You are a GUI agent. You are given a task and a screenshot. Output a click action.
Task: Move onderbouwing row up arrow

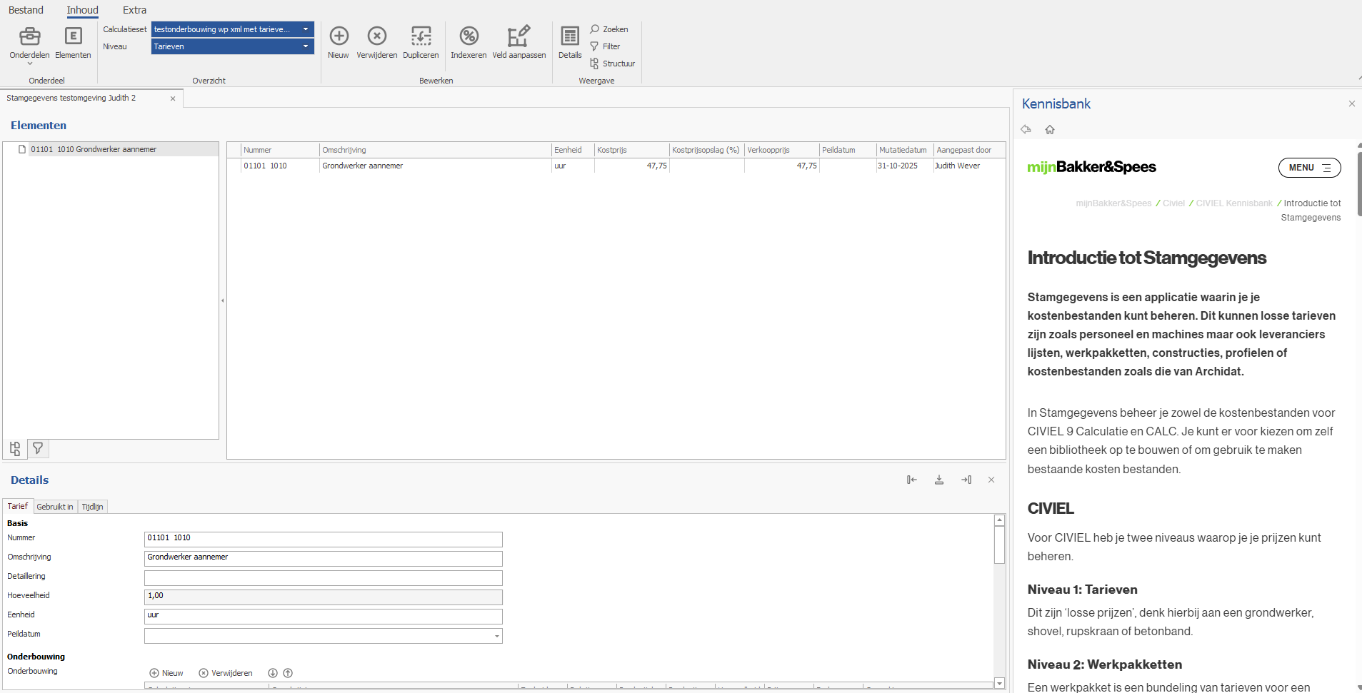click(x=288, y=673)
